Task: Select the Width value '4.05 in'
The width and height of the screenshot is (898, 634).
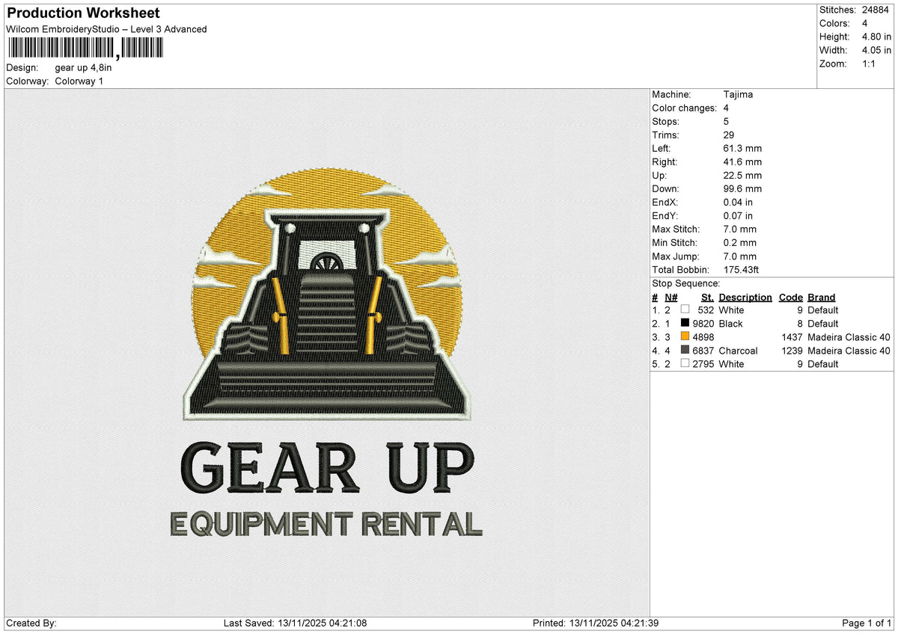Action: coord(876,50)
